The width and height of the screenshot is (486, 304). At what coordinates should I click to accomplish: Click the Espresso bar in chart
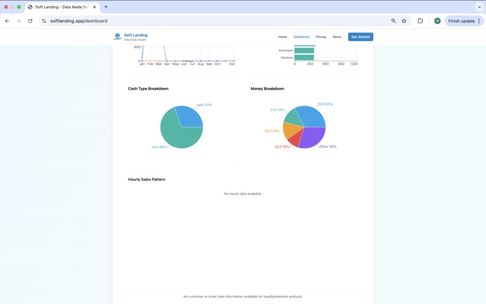click(304, 57)
